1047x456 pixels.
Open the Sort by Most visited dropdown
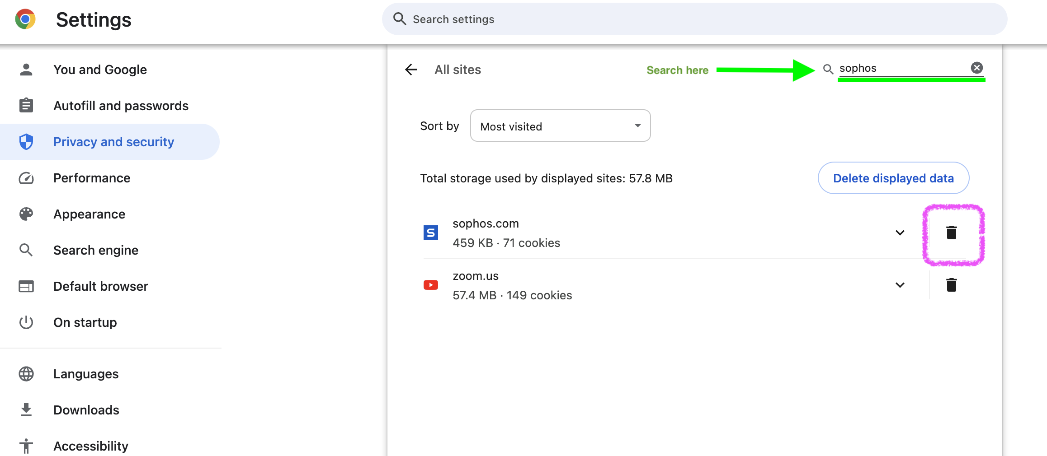point(560,126)
